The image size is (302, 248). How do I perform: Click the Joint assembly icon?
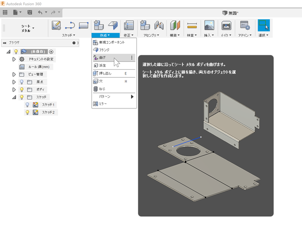point(159,25)
